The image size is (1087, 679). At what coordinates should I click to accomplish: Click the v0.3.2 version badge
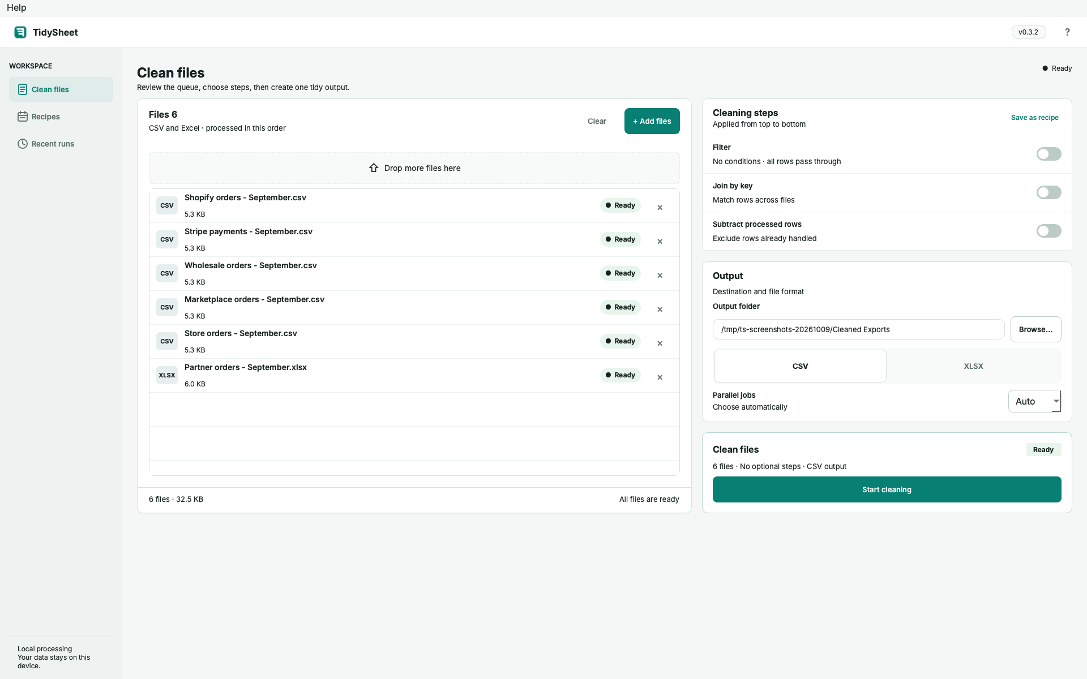[1029, 32]
